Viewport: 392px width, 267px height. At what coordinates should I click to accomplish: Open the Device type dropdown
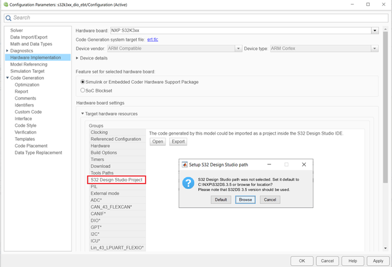pos(375,49)
